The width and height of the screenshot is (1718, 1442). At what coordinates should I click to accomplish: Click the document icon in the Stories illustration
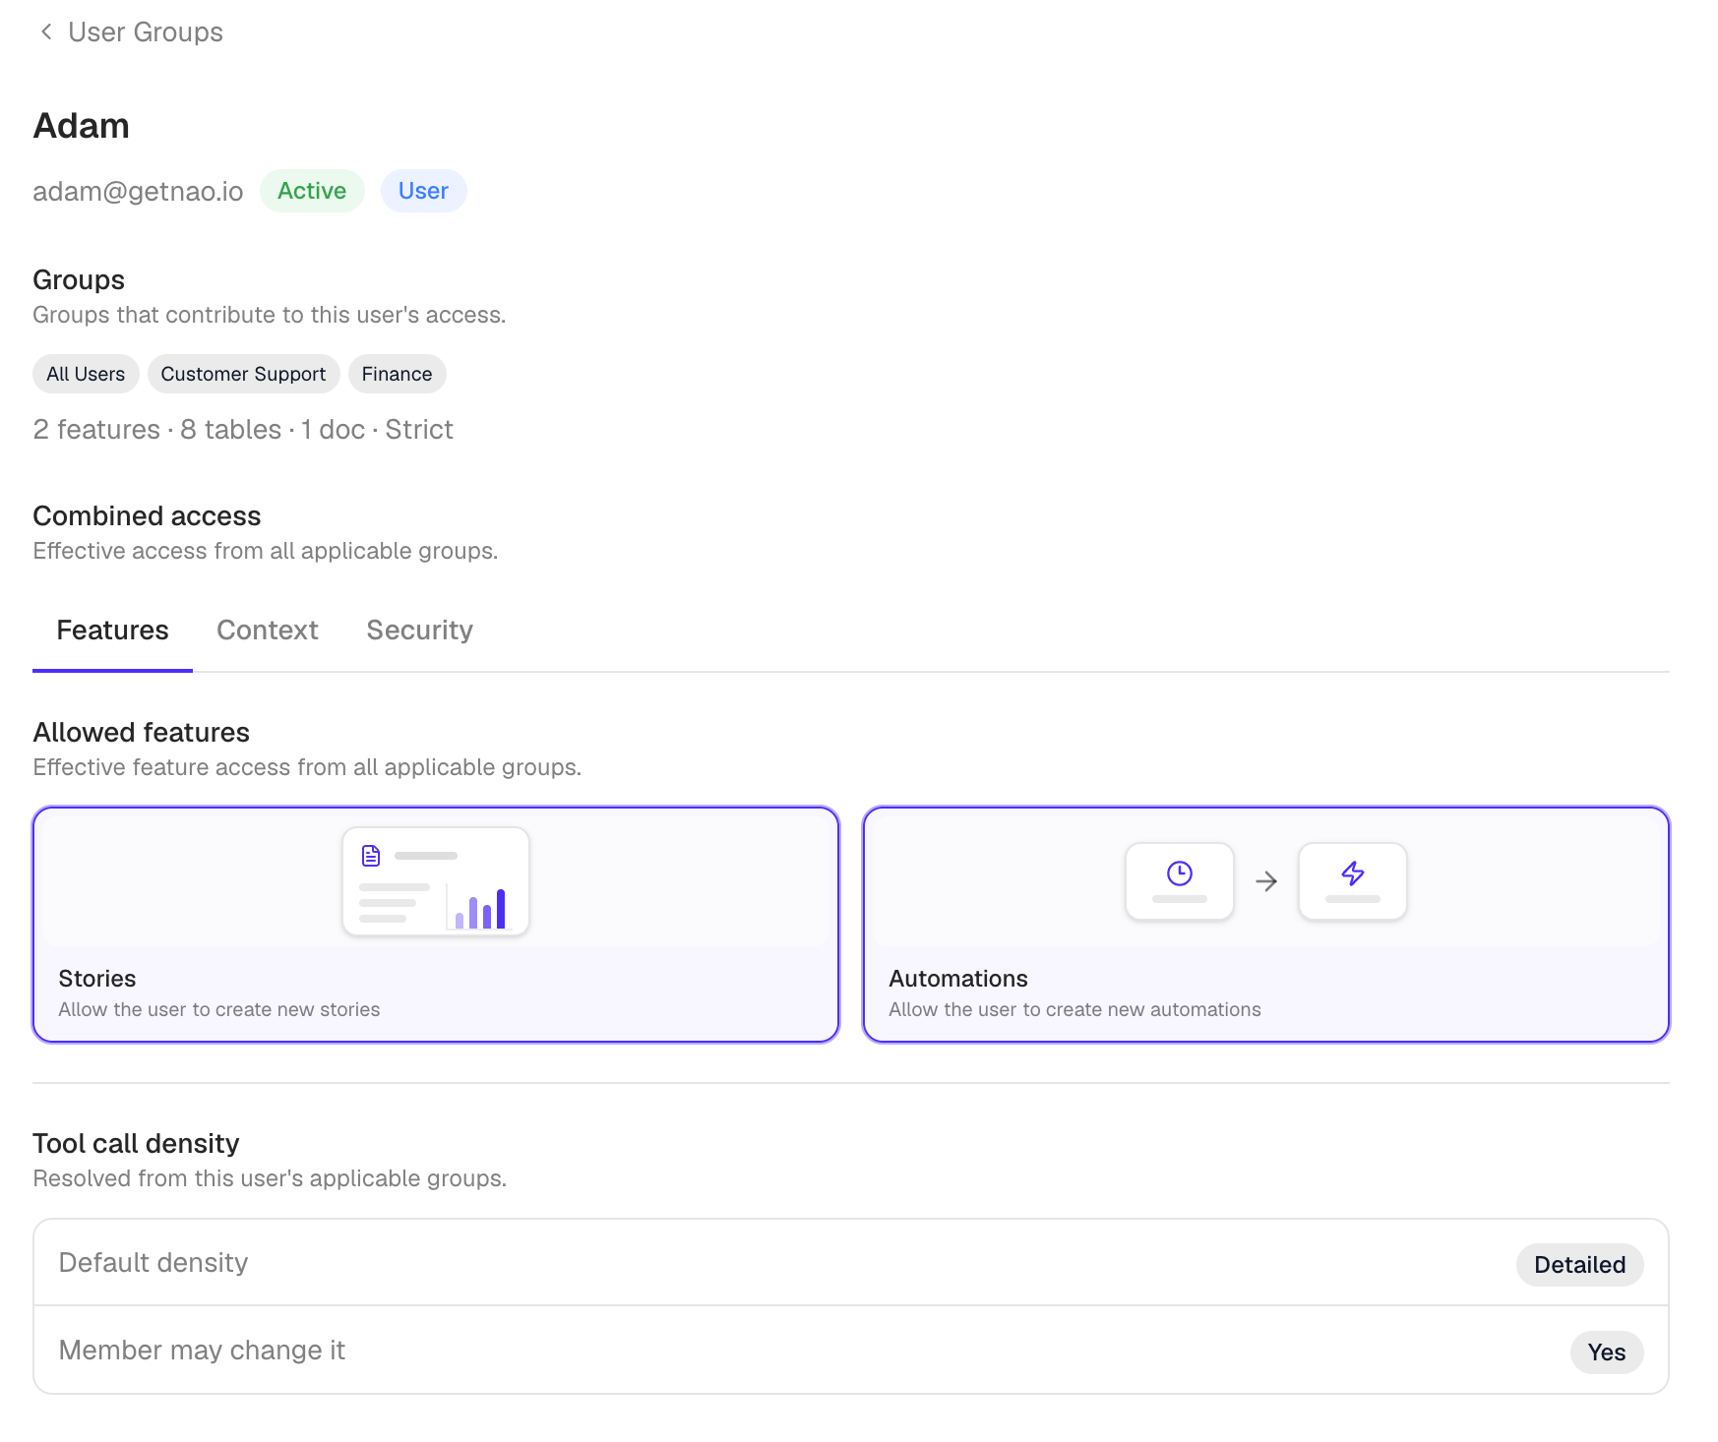coord(371,856)
